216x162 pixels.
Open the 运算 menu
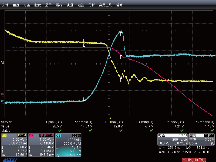tap(81, 5)
